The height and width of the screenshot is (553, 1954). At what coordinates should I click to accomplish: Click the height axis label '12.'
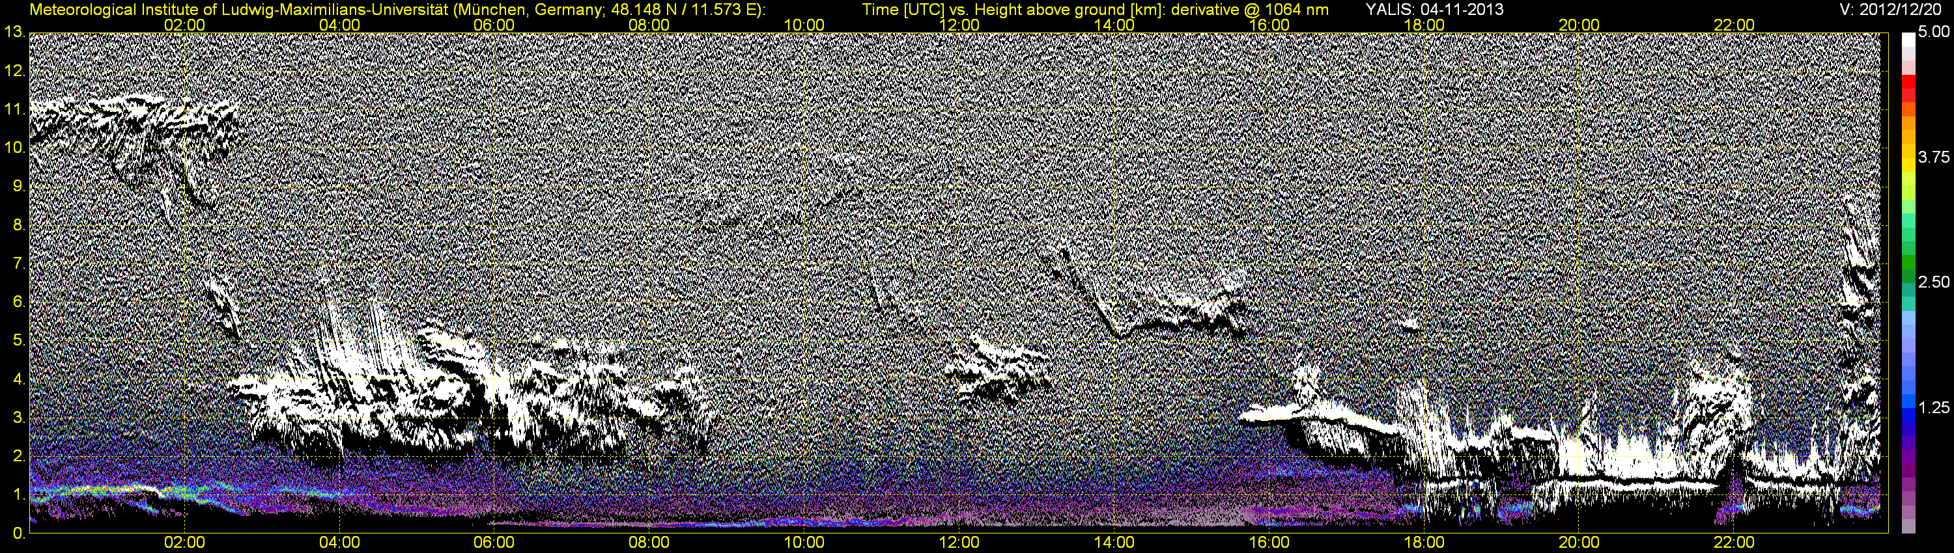14,70
